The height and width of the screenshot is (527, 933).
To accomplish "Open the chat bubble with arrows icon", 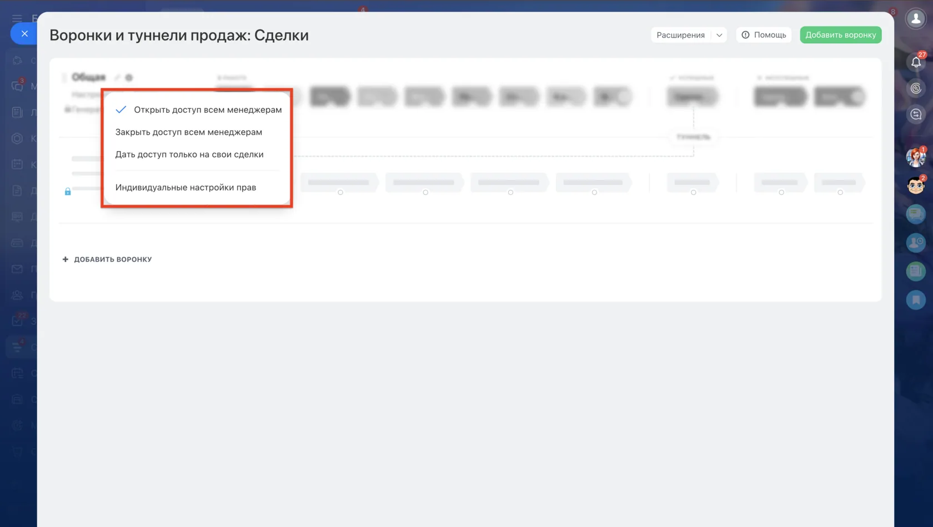I will tap(916, 114).
